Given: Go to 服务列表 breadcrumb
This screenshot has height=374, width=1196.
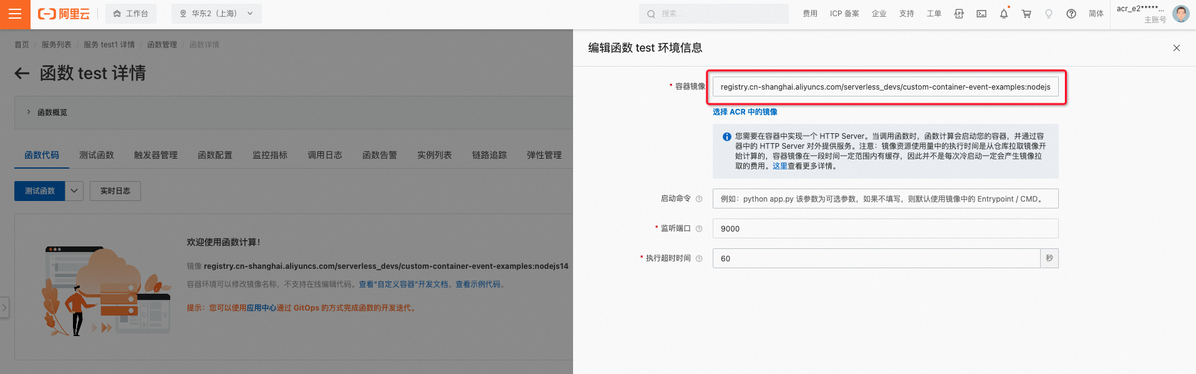Looking at the screenshot, I should pyautogui.click(x=57, y=45).
